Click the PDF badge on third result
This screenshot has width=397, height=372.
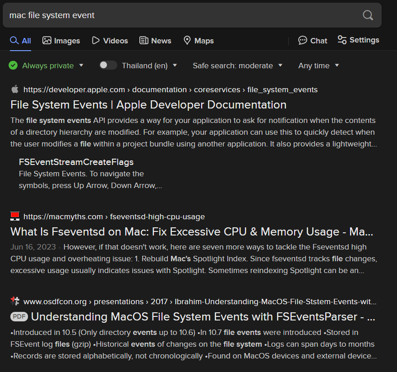(x=18, y=316)
